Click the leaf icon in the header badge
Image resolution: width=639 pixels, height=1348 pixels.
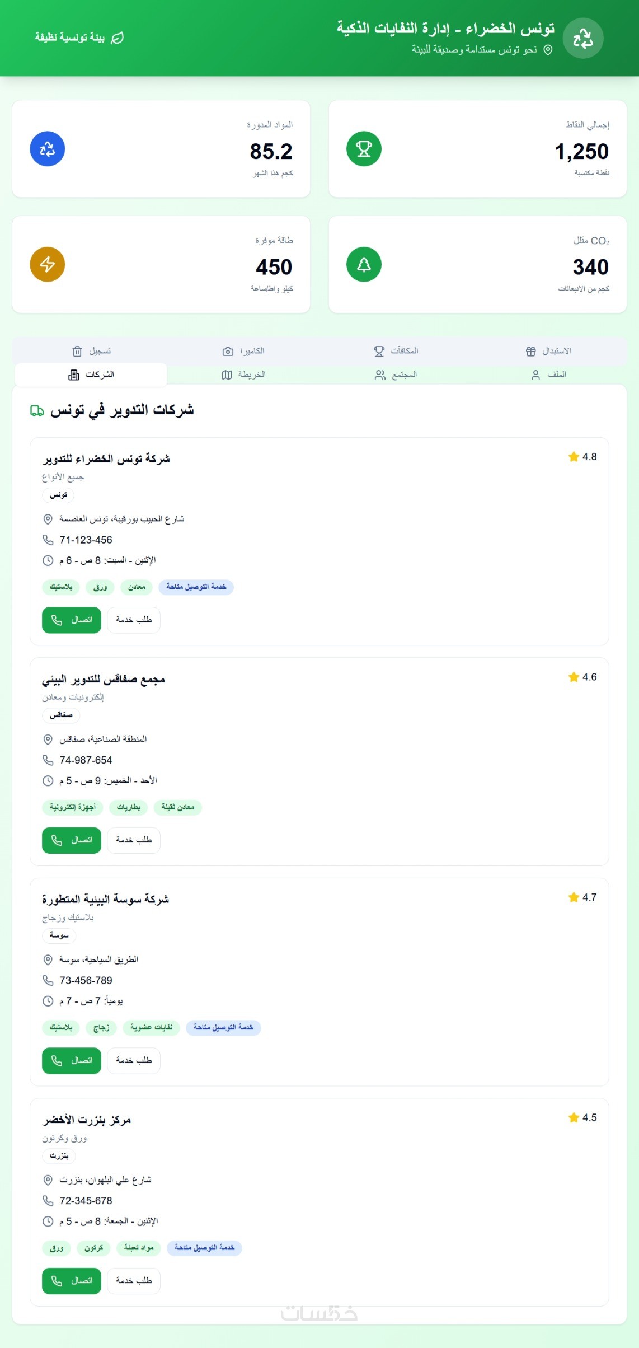coord(118,38)
